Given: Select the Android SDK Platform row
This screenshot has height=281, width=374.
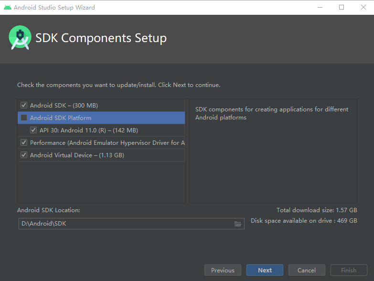Looking at the screenshot, I should (x=101, y=118).
